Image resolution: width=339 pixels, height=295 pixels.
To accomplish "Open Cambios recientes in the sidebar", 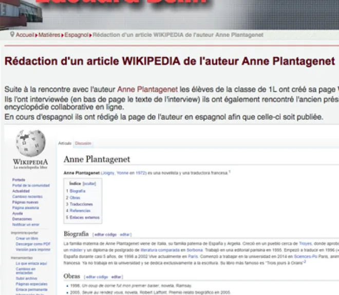I will (27, 197).
